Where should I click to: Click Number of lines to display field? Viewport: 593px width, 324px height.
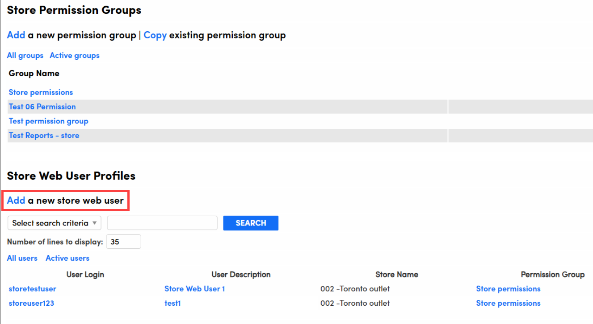pos(123,242)
